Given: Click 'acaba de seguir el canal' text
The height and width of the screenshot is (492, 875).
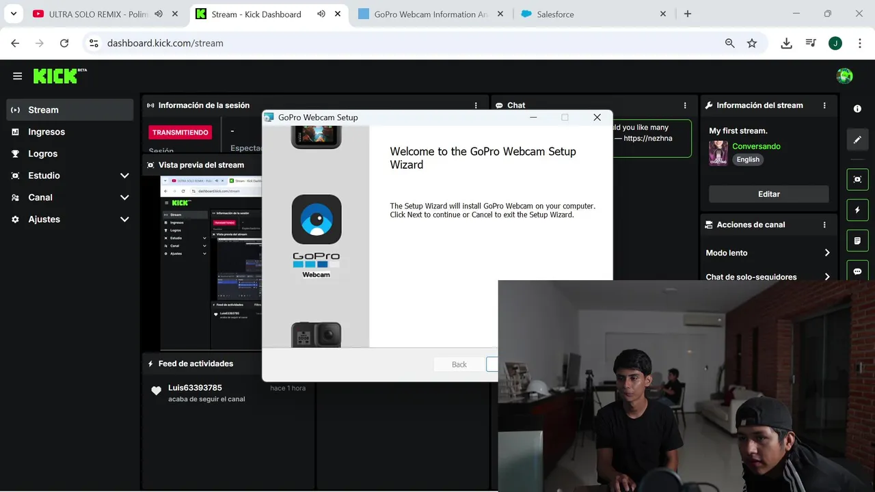Looking at the screenshot, I should click(206, 399).
